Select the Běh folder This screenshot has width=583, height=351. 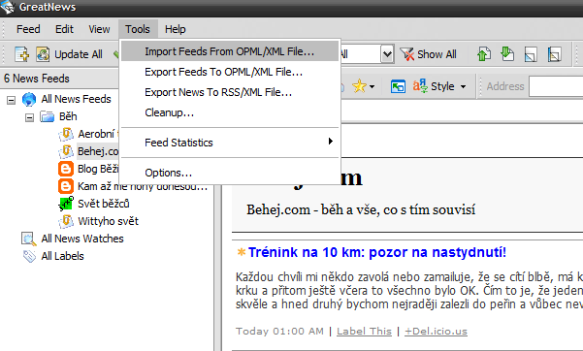pos(68,116)
